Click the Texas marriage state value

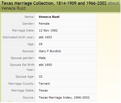click(43, 90)
